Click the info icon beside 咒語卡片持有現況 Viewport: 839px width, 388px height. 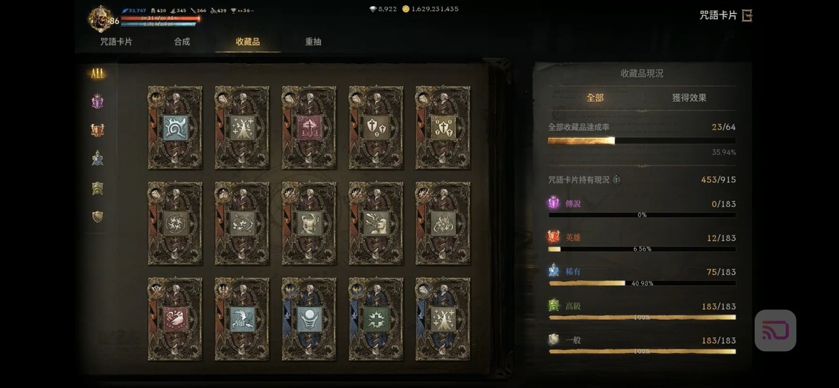[616, 180]
